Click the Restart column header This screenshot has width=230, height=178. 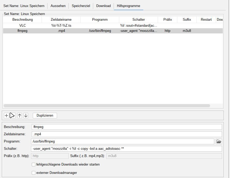coord(206,20)
